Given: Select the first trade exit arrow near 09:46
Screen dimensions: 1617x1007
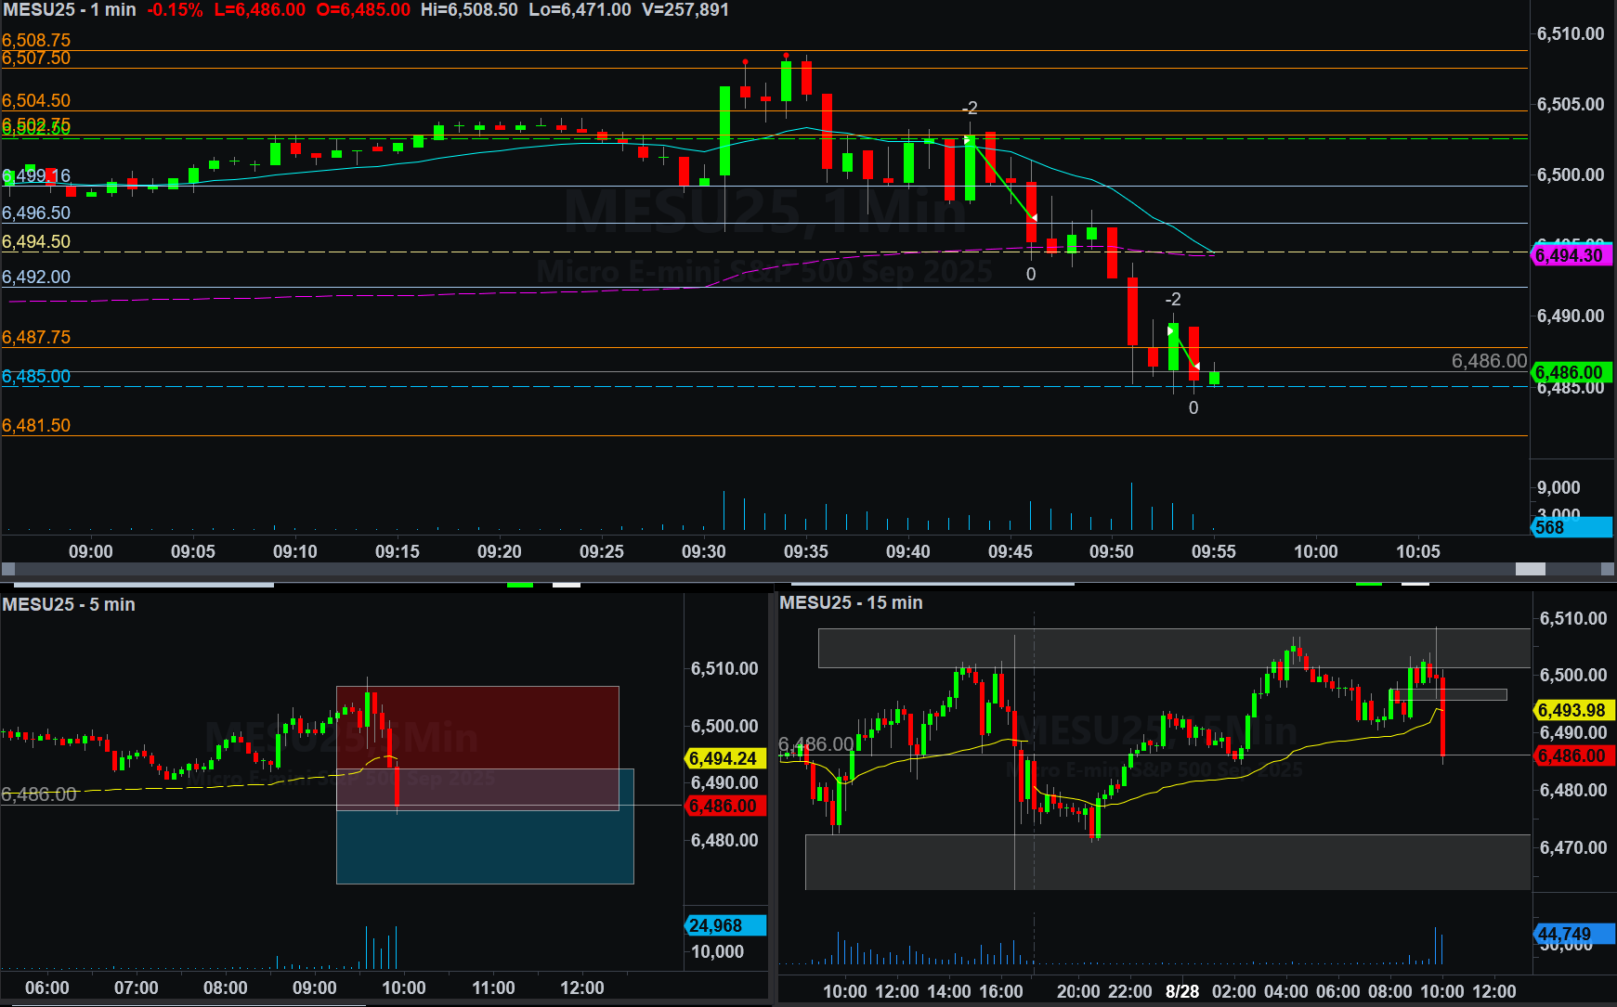Looking at the screenshot, I should coord(1033,217).
